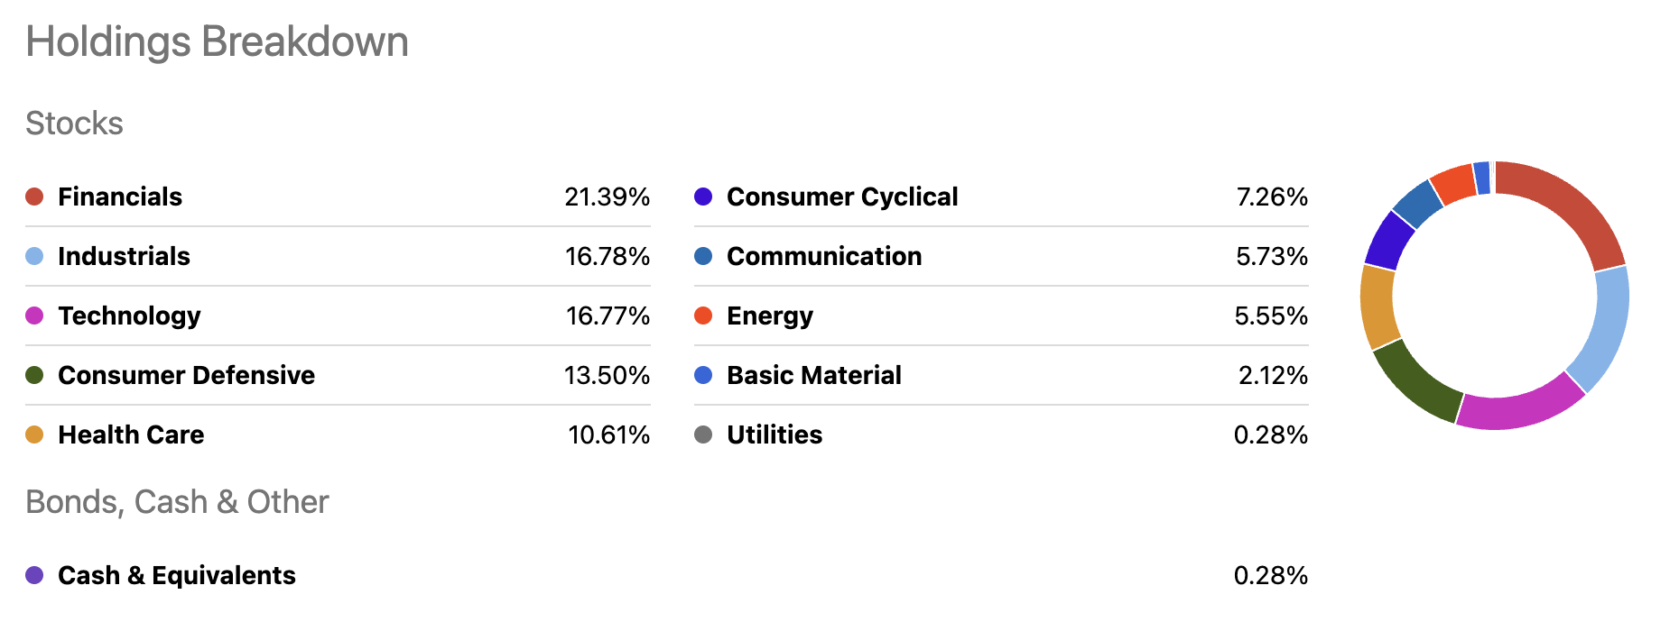Click the orange Health Care legend dot
This screenshot has width=1679, height=622.
click(x=34, y=434)
